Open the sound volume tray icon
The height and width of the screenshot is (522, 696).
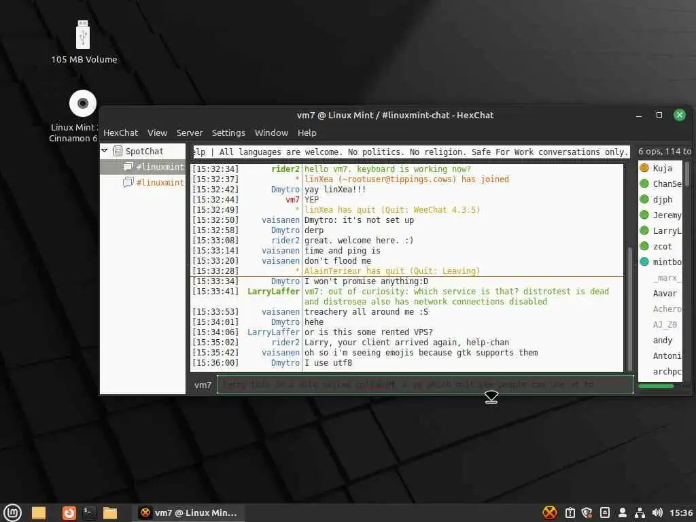pyautogui.click(x=657, y=512)
